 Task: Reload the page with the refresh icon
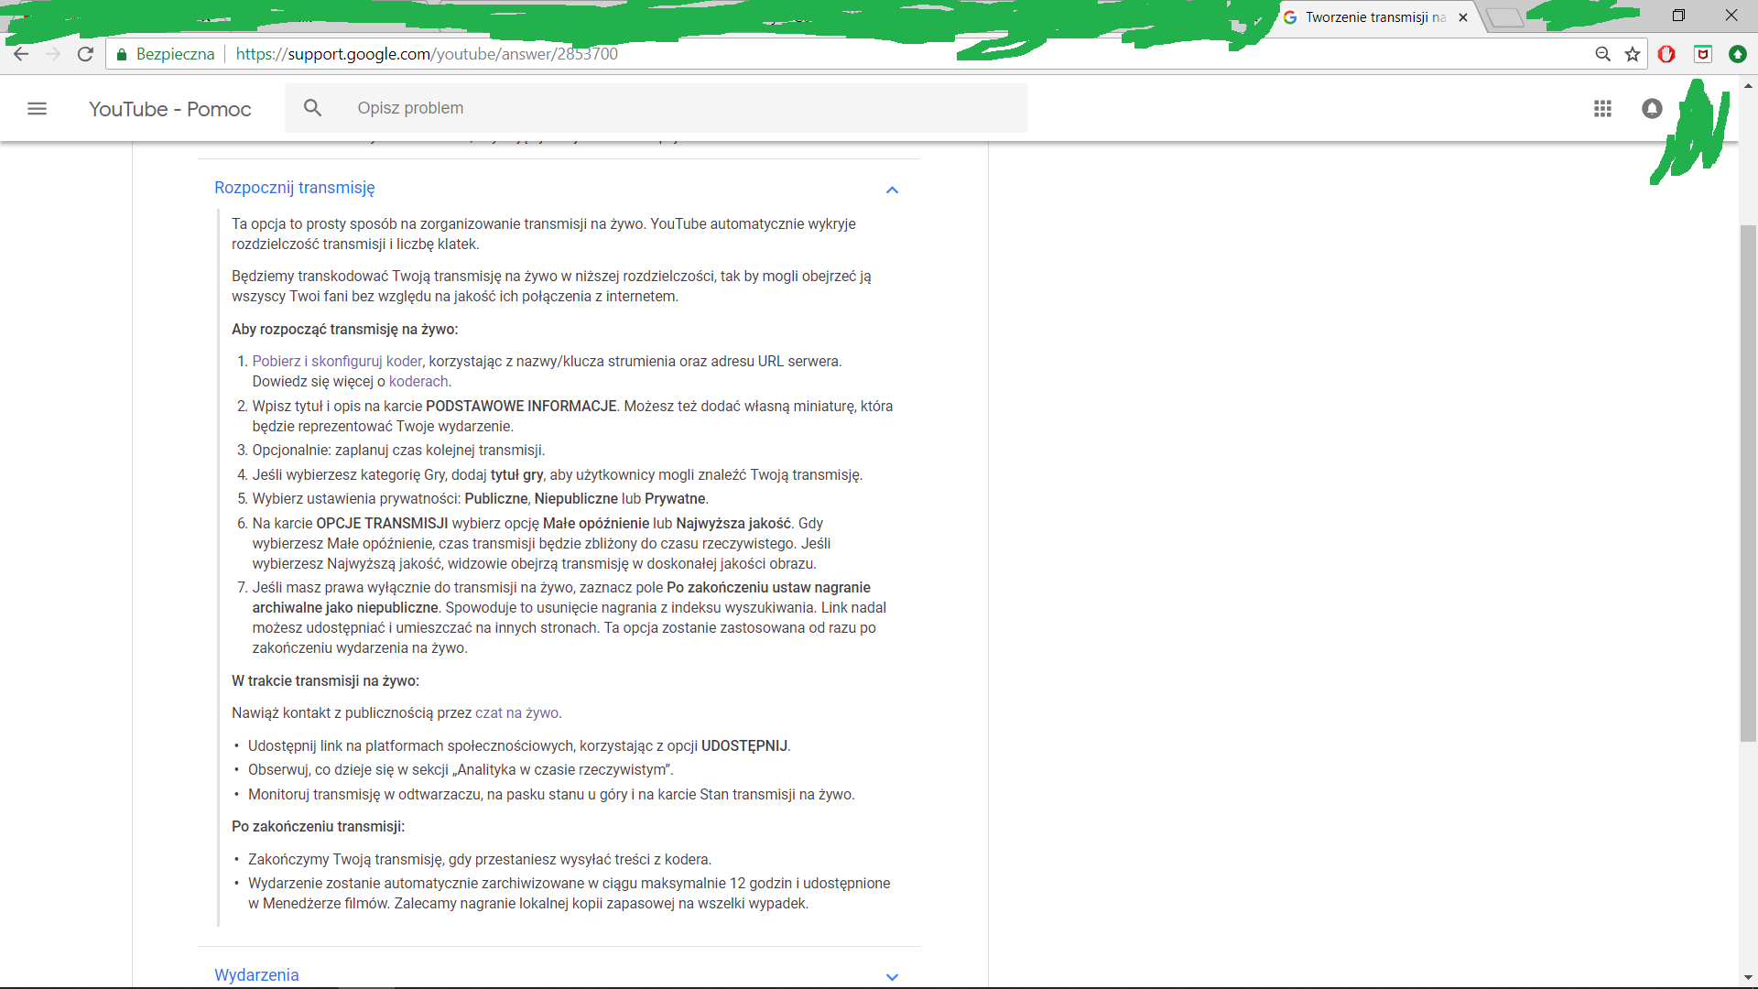click(85, 54)
